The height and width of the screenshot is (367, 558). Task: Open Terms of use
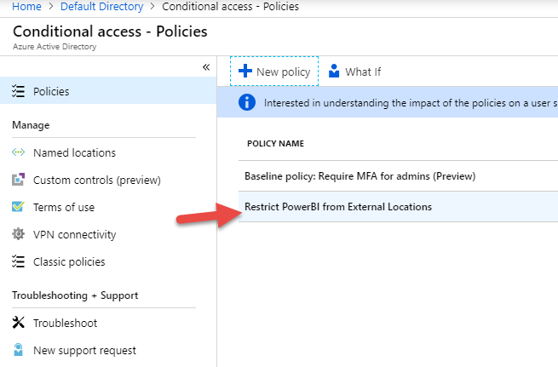(64, 207)
